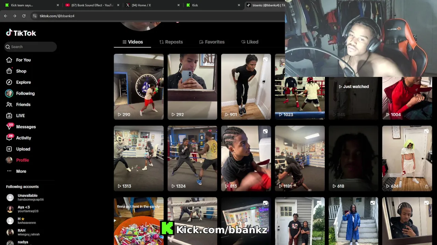The width and height of the screenshot is (437, 245).
Task: Click the Friends people icon
Action: pyautogui.click(x=9, y=104)
